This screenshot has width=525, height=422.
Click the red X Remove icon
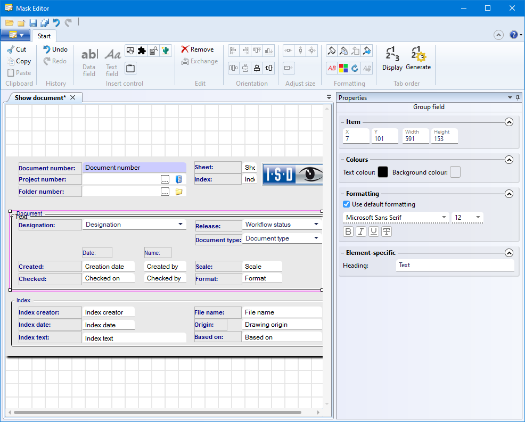click(x=185, y=49)
